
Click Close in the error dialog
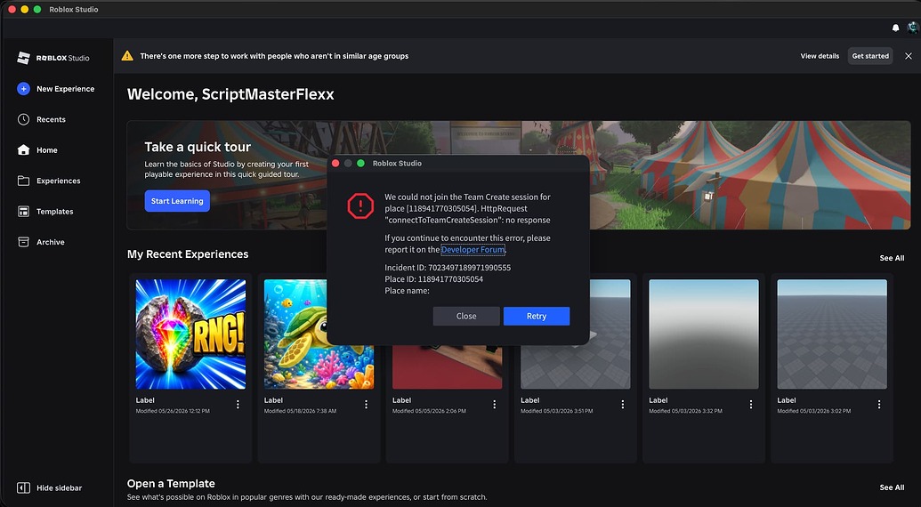tap(466, 316)
